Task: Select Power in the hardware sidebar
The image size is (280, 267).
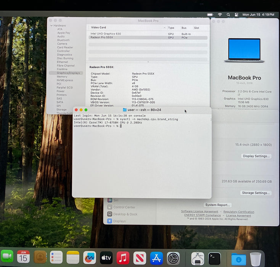Action: pos(60,91)
